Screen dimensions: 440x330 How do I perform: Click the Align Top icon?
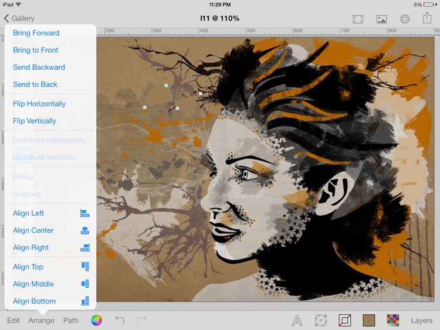(85, 266)
